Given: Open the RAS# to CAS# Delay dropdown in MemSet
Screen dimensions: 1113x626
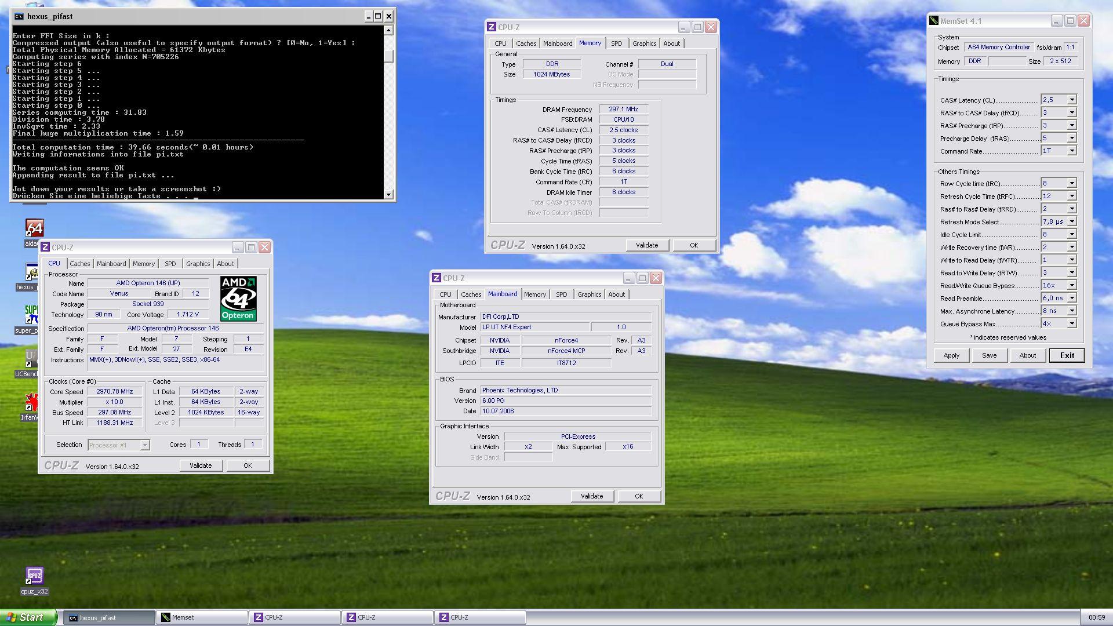Looking at the screenshot, I should click(1072, 112).
